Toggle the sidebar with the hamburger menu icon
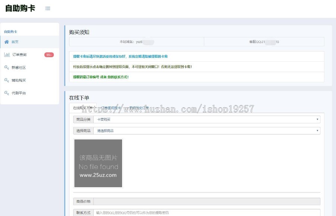This screenshot has width=336, height=216. pos(47,8)
